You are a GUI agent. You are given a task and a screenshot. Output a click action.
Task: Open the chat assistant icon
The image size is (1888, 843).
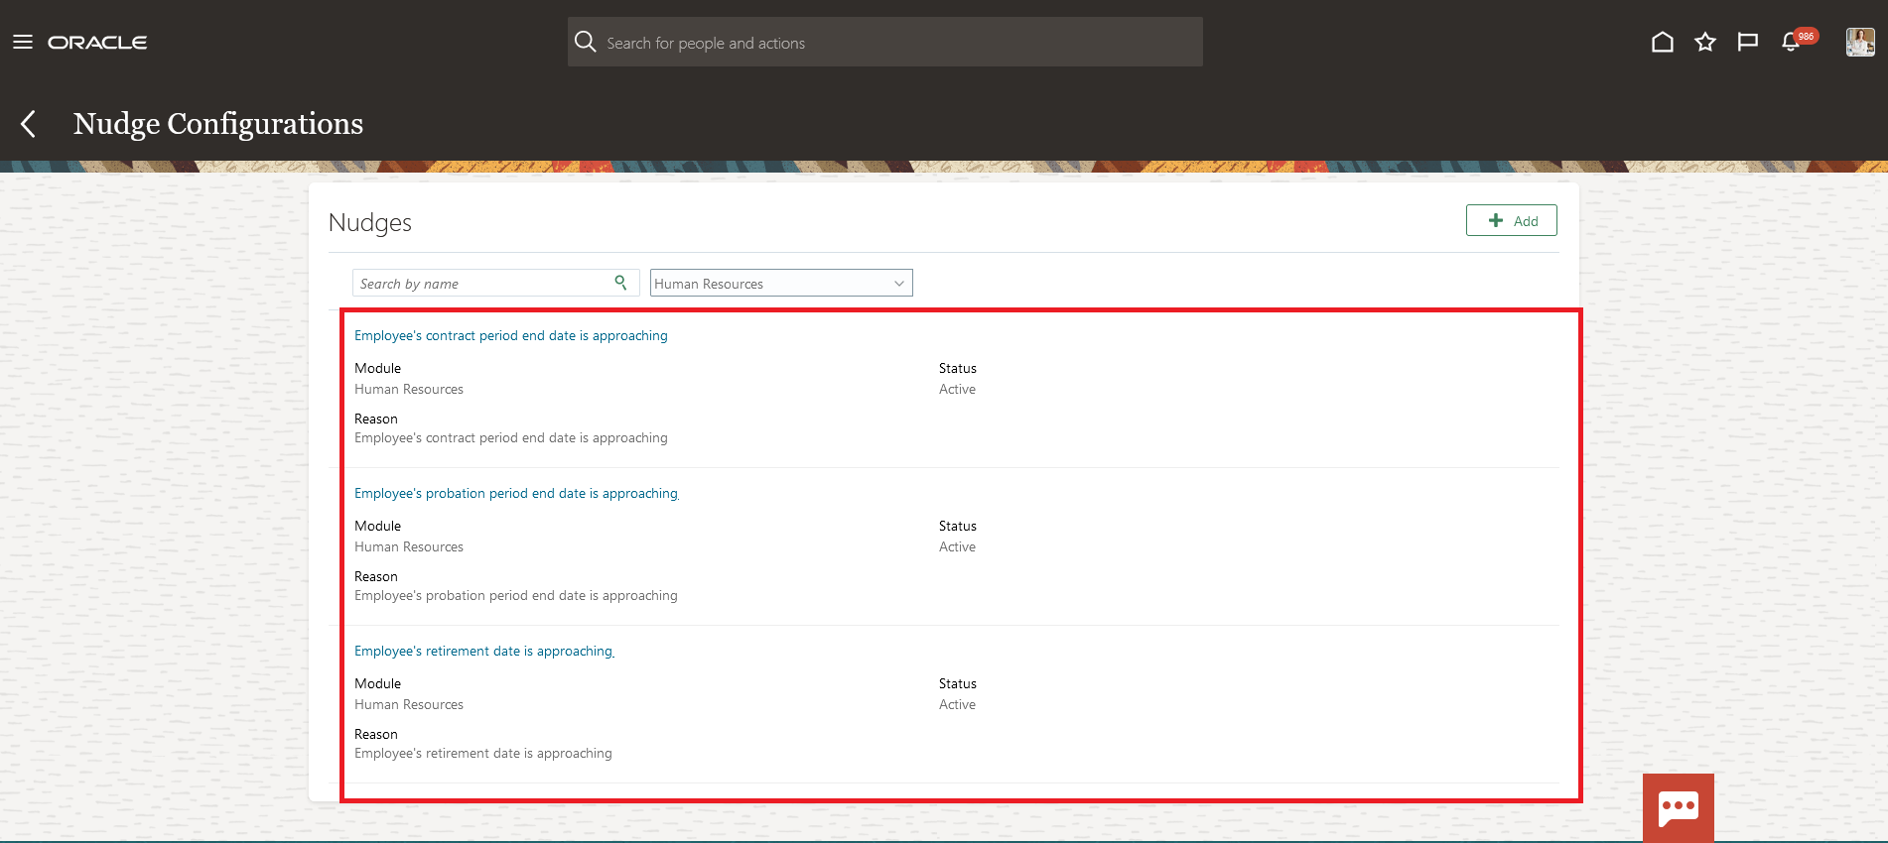click(x=1679, y=807)
